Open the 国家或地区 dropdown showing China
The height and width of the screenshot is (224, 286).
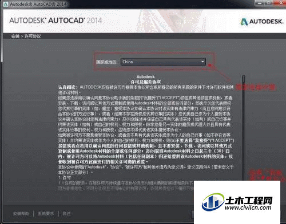(163, 62)
